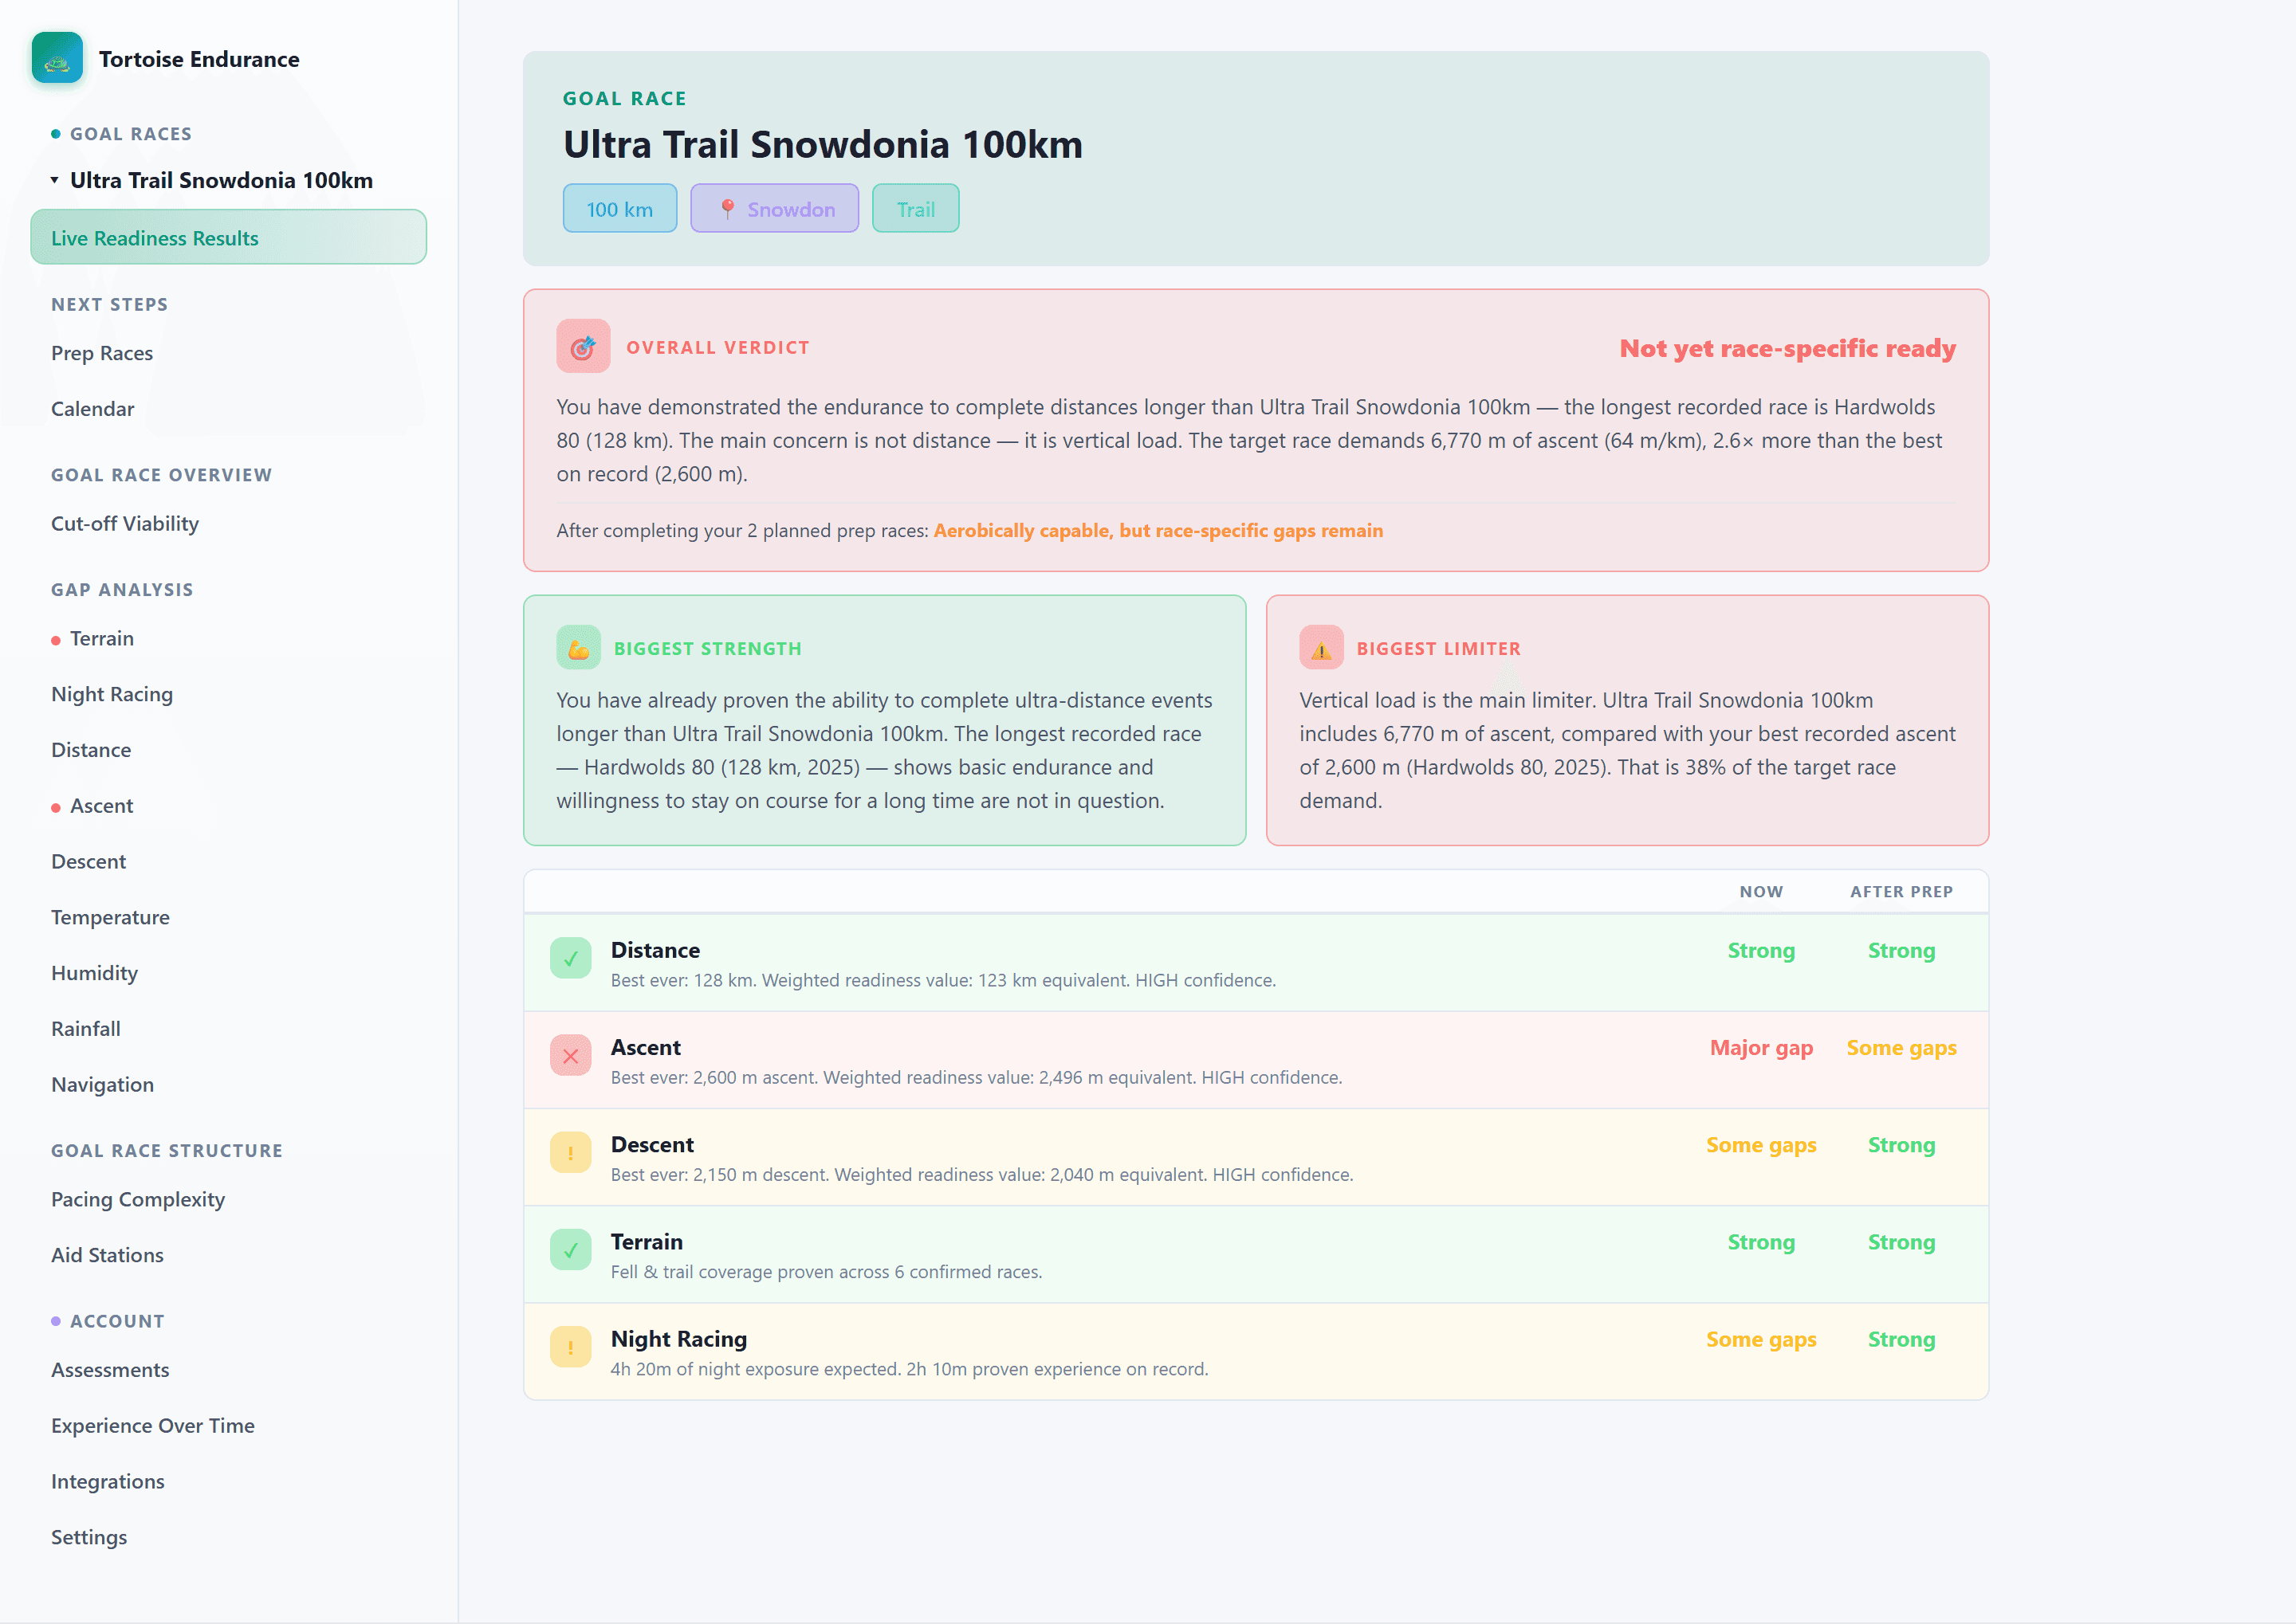2296x1624 pixels.
Task: Click Terrain's After Prep 'Strong' value
Action: 1901,1242
